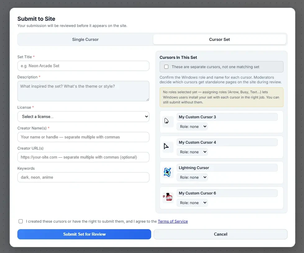Open Role dropdown for My Custom Cursor 6
Viewport: 304px width, 253px height.
pos(192,203)
